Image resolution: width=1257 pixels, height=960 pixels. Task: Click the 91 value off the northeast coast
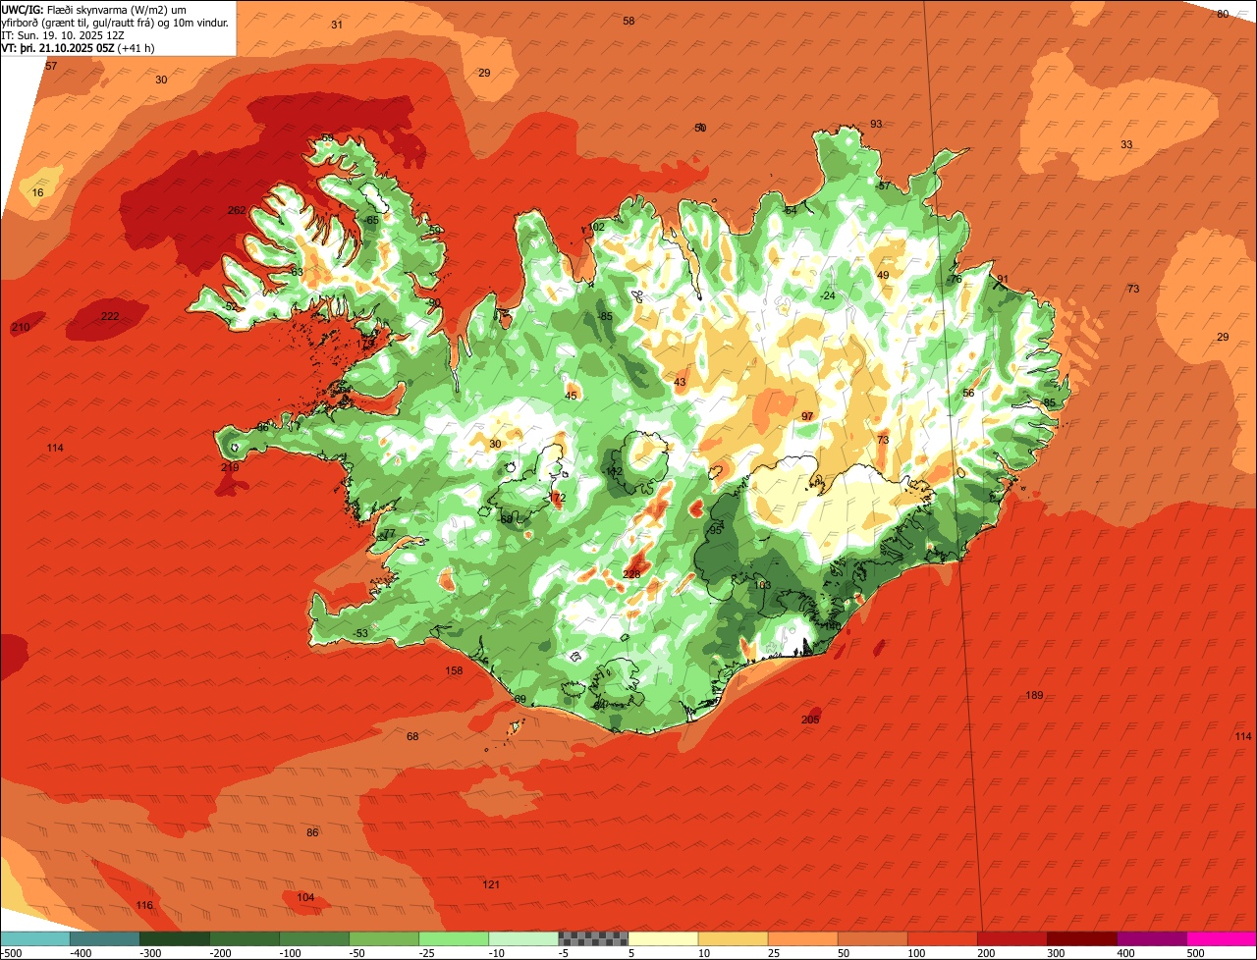(x=1003, y=279)
